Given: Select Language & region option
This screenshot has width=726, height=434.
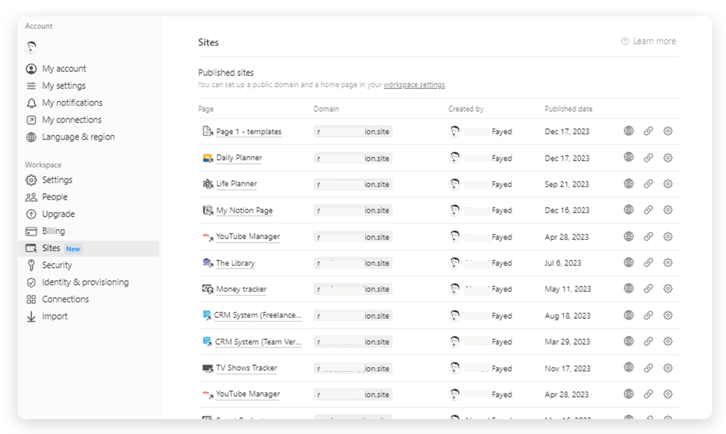Looking at the screenshot, I should pyautogui.click(x=78, y=137).
